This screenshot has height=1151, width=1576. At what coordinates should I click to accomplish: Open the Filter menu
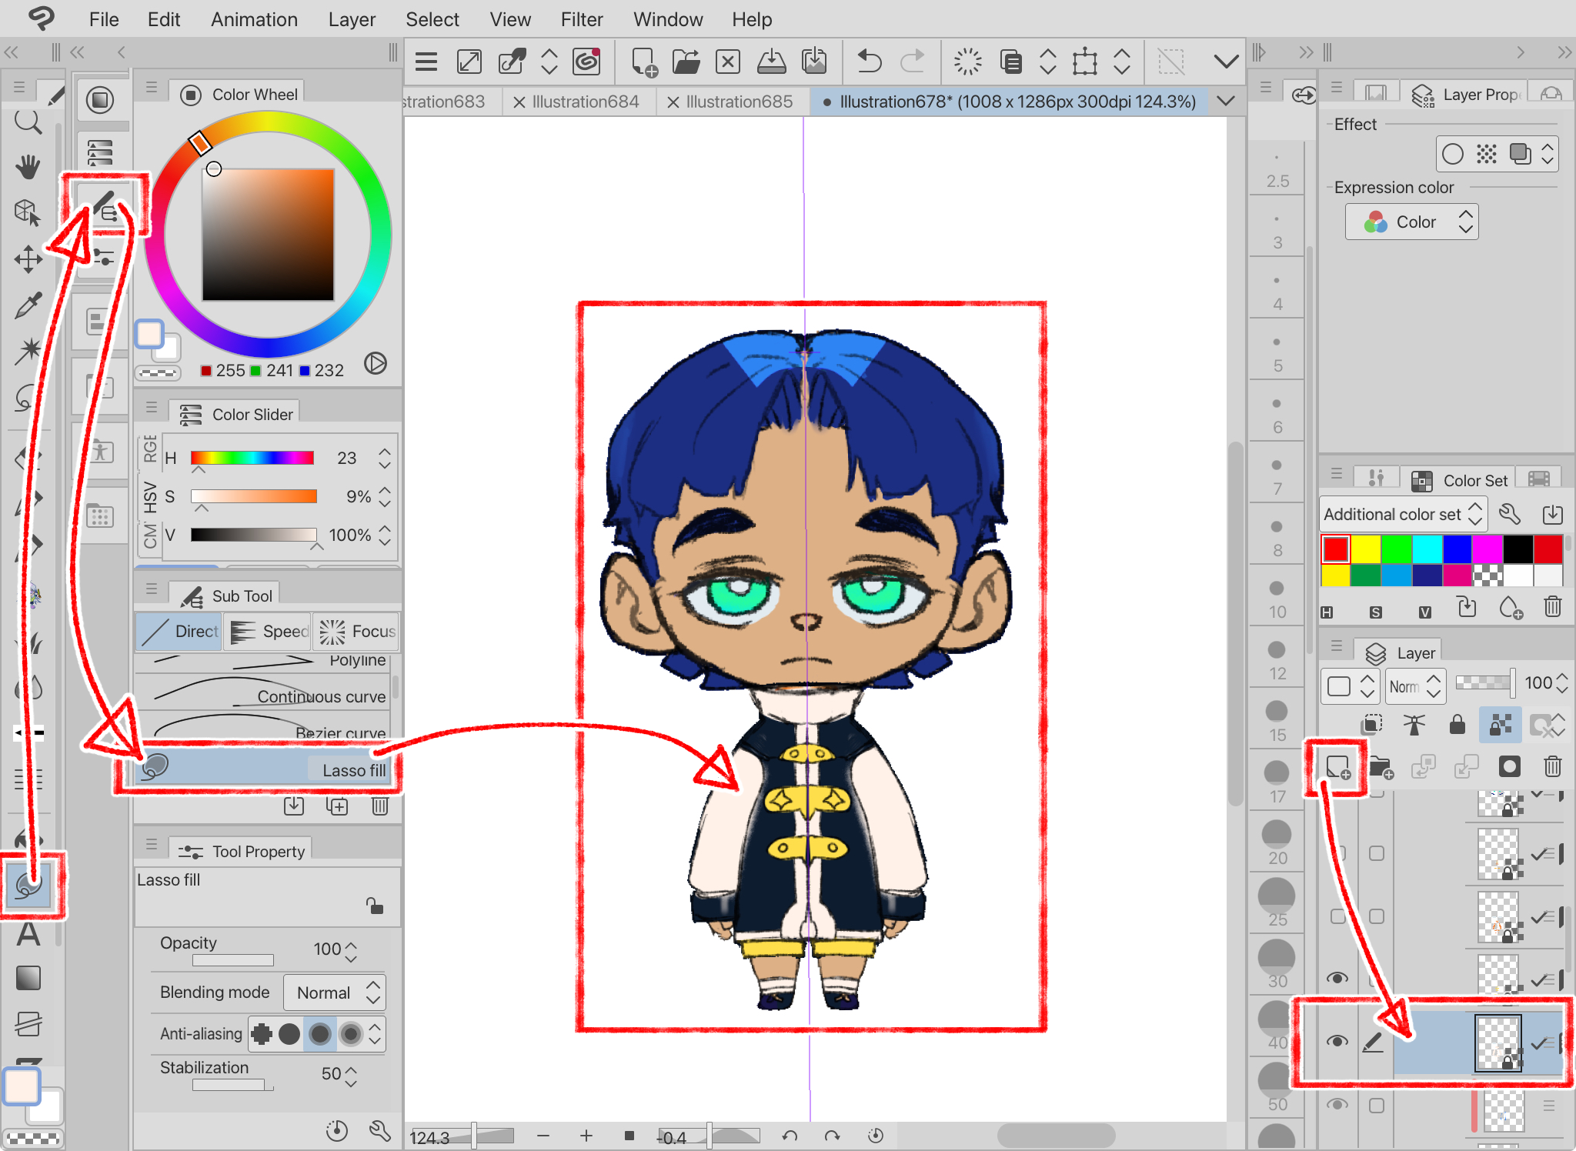click(x=581, y=19)
